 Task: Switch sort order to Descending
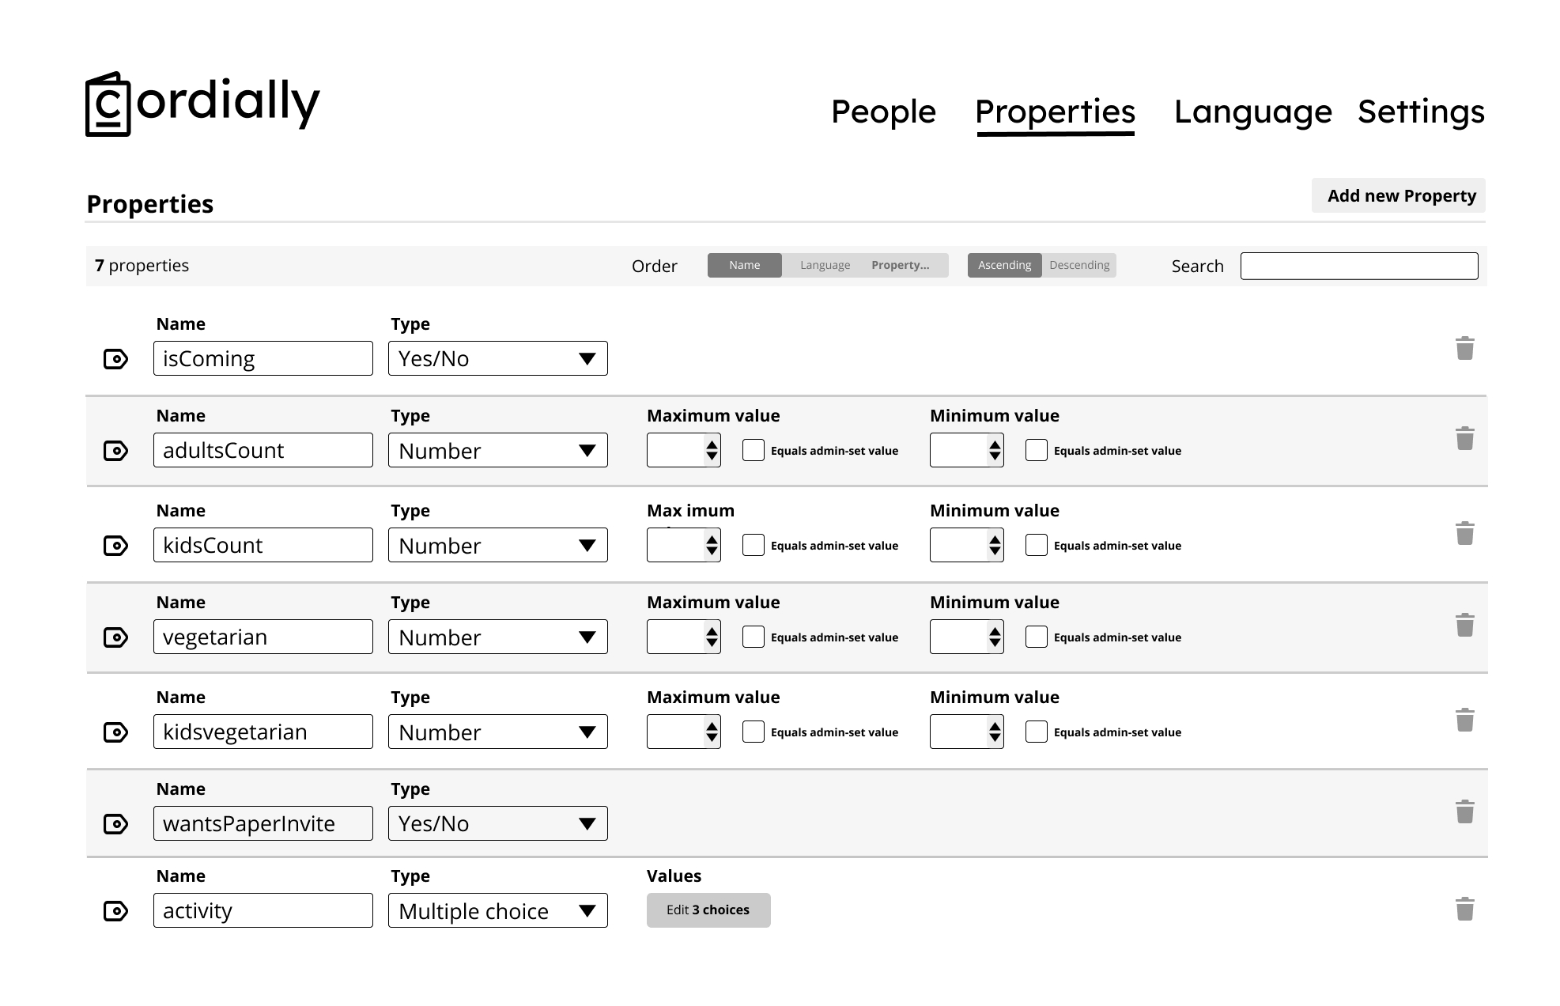coord(1078,266)
